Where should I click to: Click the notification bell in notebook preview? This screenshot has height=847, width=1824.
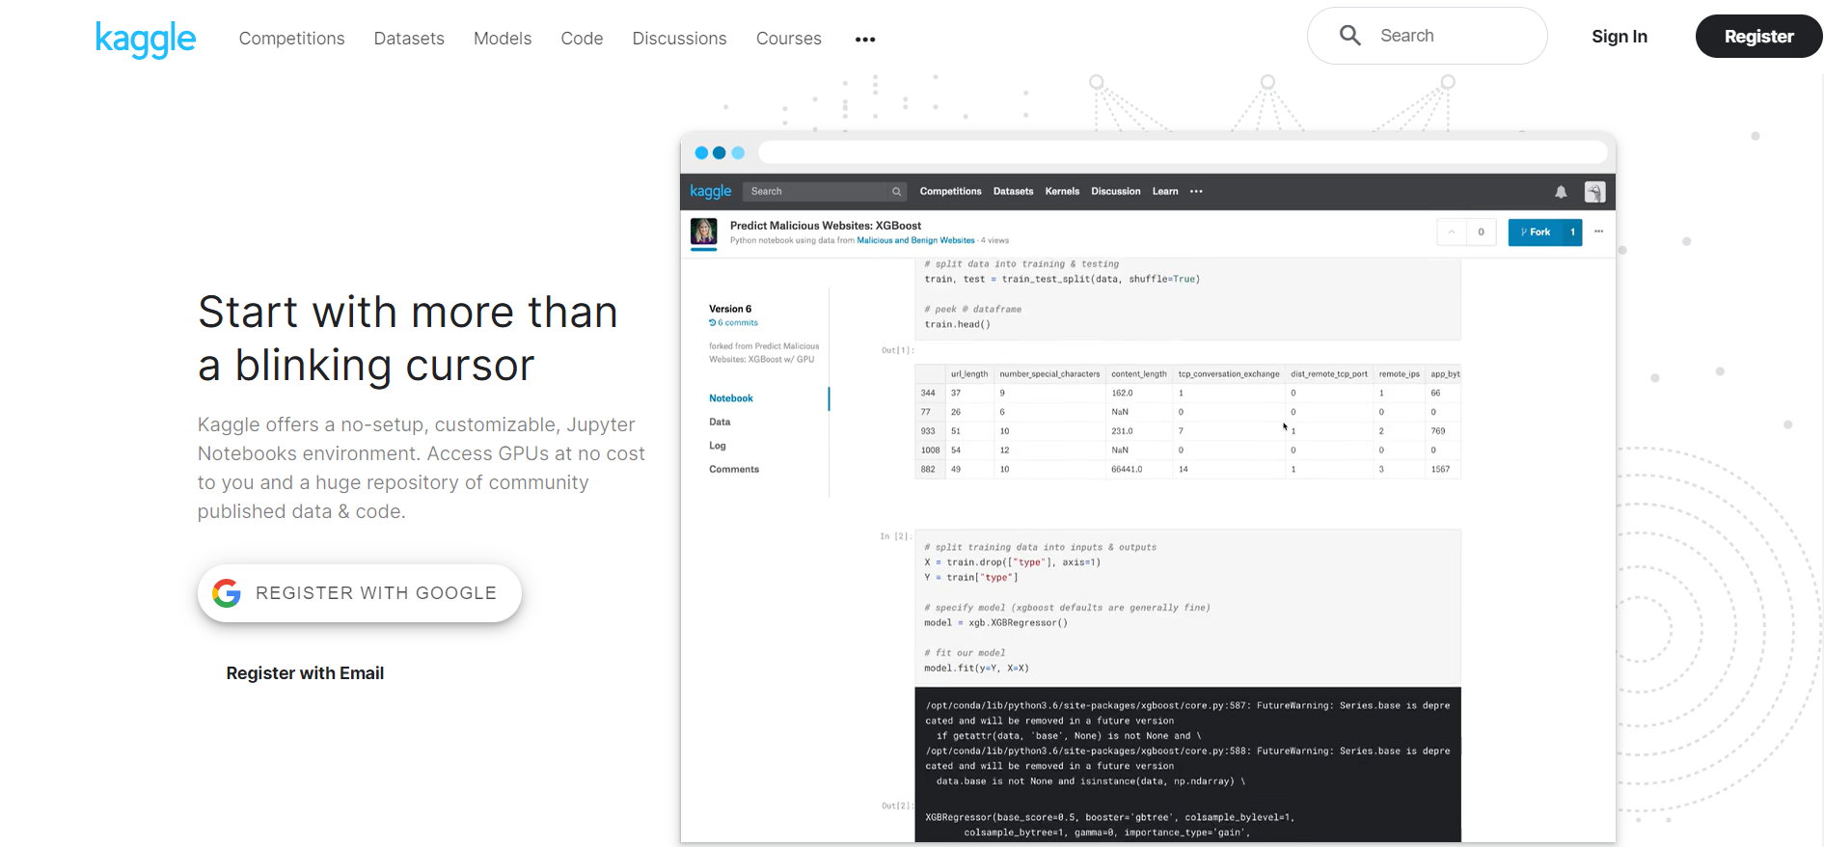pyautogui.click(x=1561, y=192)
